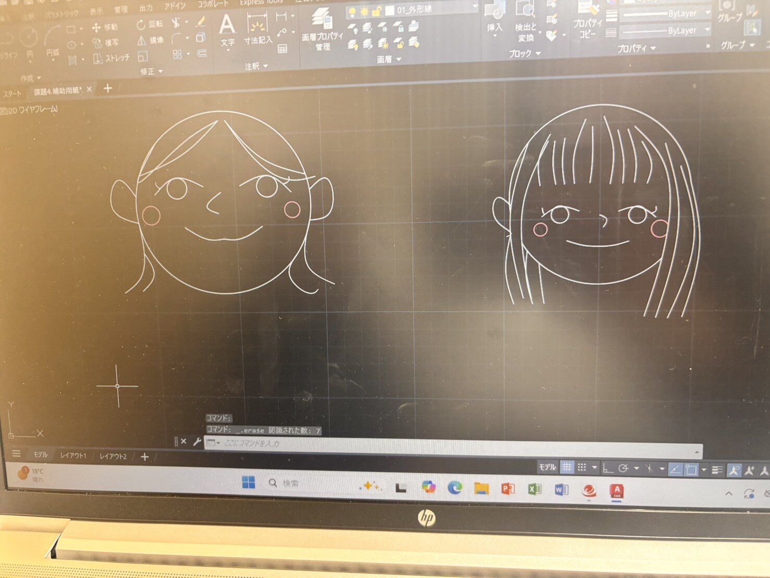
Task: Toggle snap mode in status bar
Action: [x=582, y=467]
